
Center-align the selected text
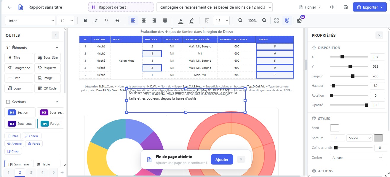[144, 21]
